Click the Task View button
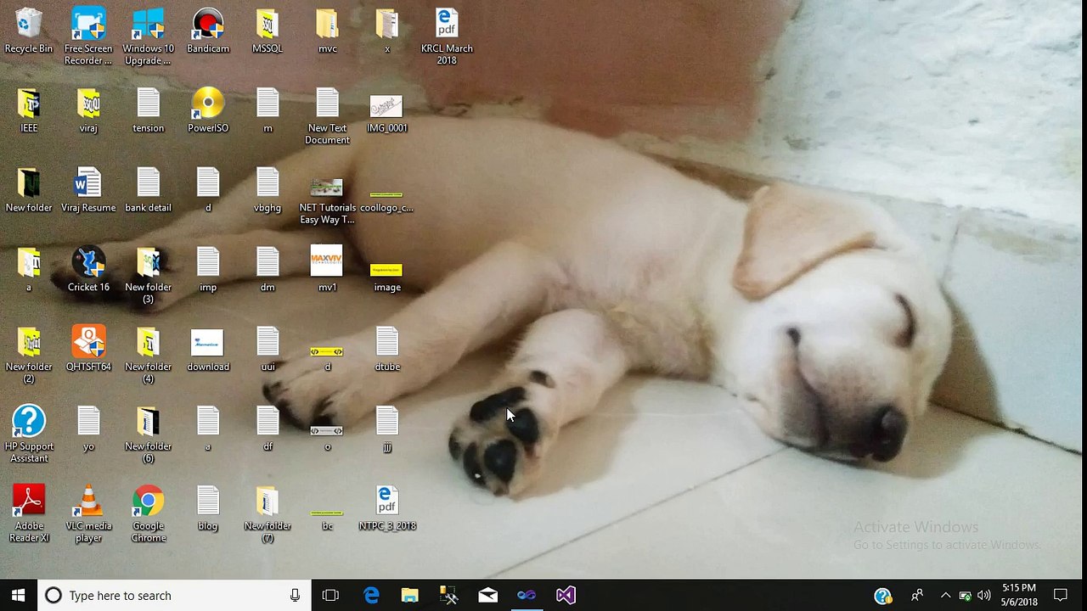 click(330, 596)
